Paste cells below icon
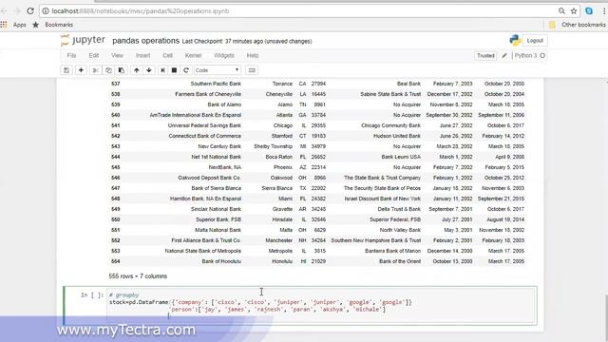This screenshot has height=342, width=608. (122, 70)
